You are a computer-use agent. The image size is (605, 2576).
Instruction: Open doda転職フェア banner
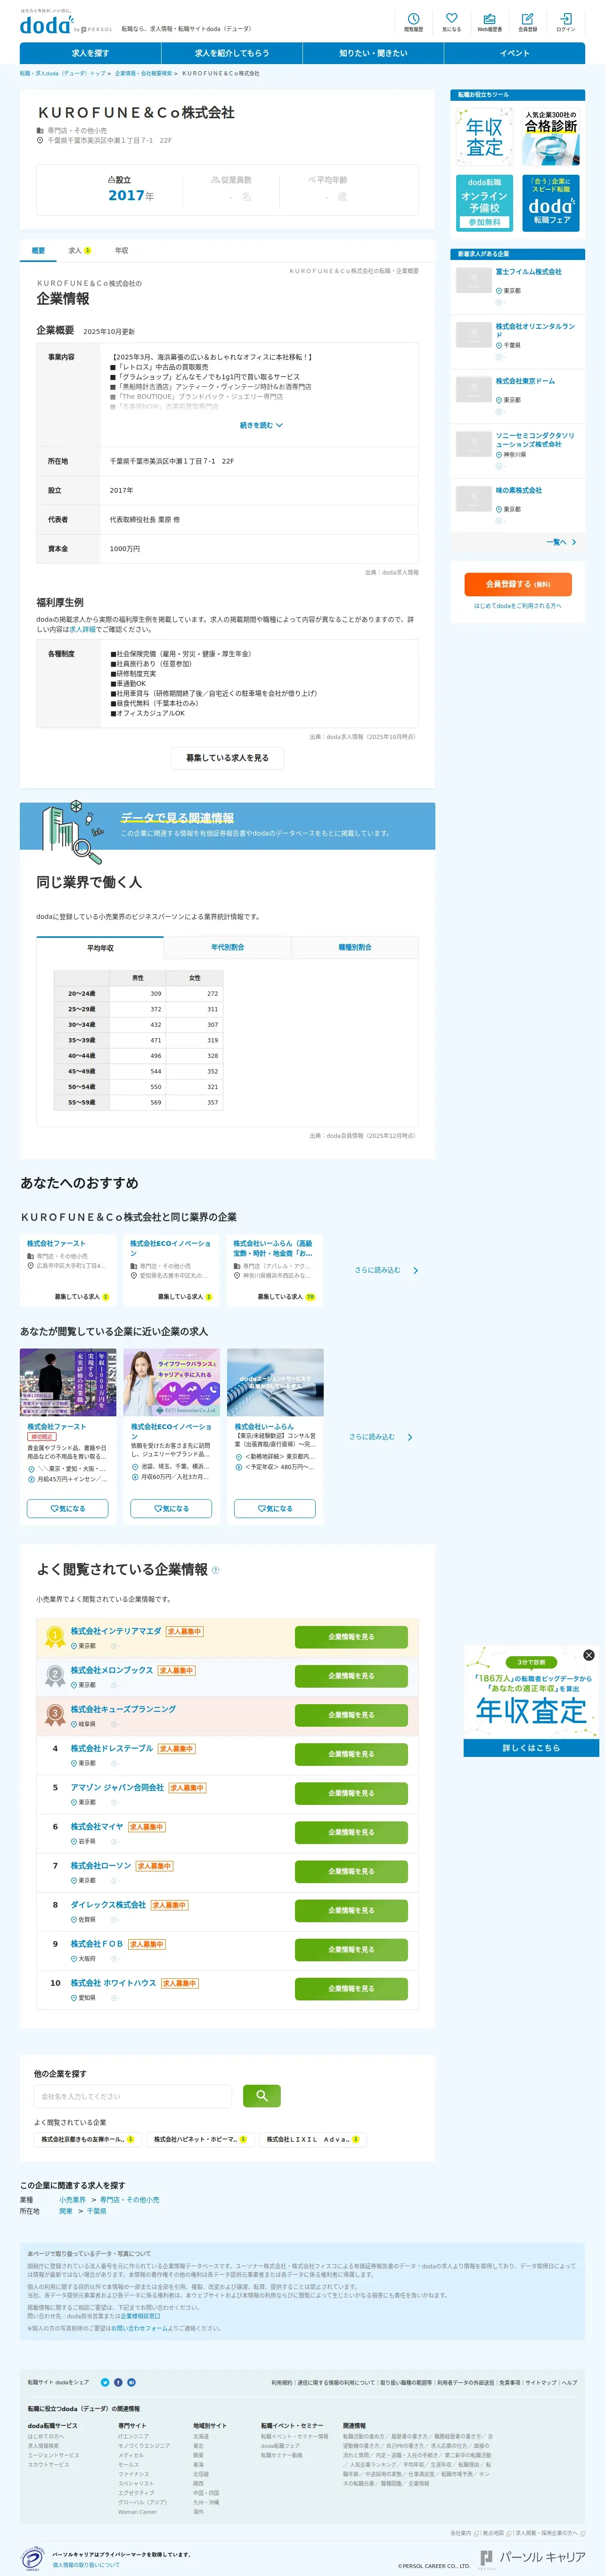click(x=551, y=202)
